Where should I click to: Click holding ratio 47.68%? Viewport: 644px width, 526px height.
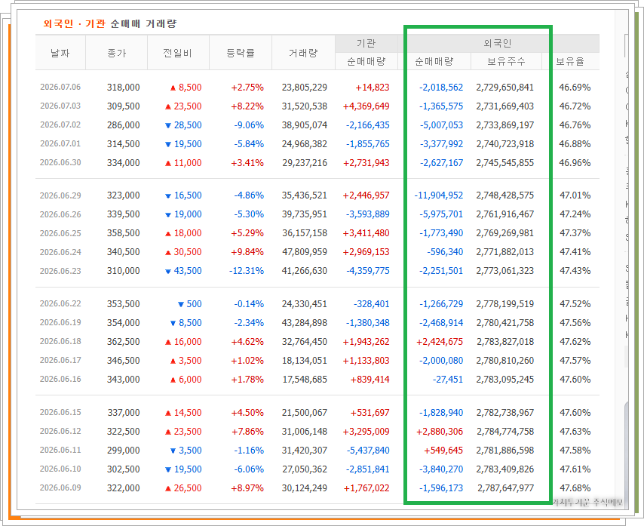pos(575,488)
